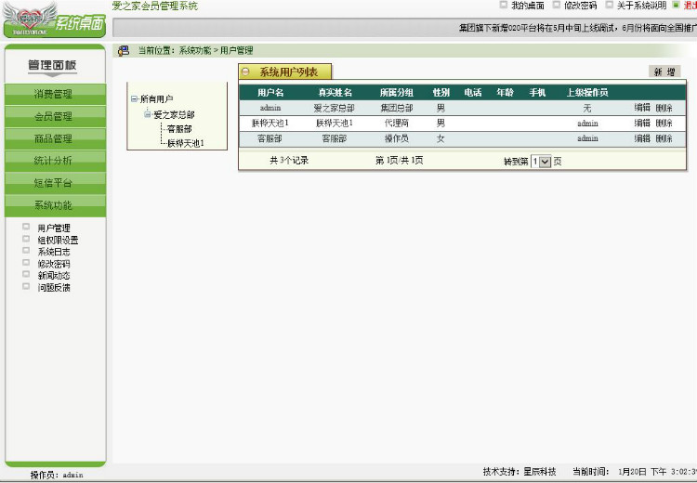Image resolution: width=697 pixels, height=483 pixels.
Task: Expand the 统计分析 menu section
Action: coord(55,161)
